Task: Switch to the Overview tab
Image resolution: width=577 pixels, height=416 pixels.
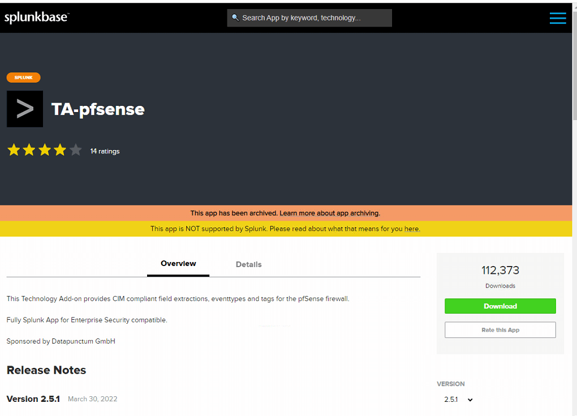Action: (x=178, y=264)
